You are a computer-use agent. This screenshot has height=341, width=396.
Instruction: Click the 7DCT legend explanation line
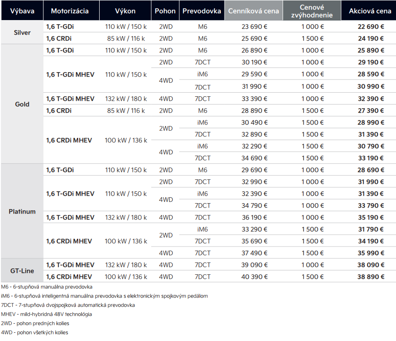click(x=68, y=305)
